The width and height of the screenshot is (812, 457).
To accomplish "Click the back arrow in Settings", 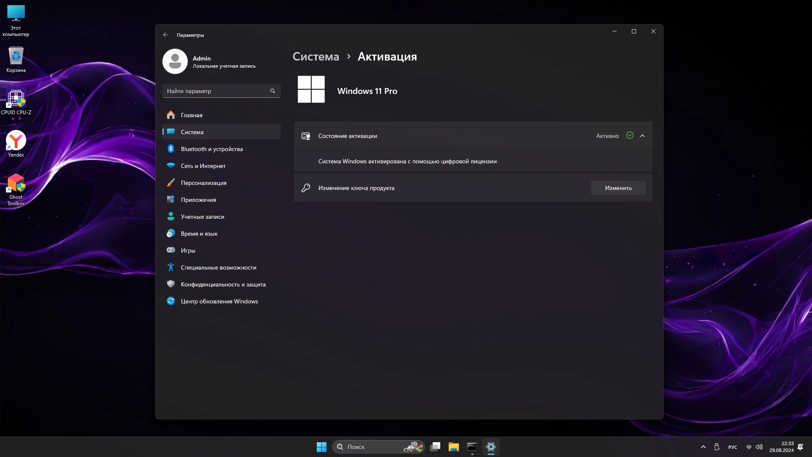I will [166, 35].
